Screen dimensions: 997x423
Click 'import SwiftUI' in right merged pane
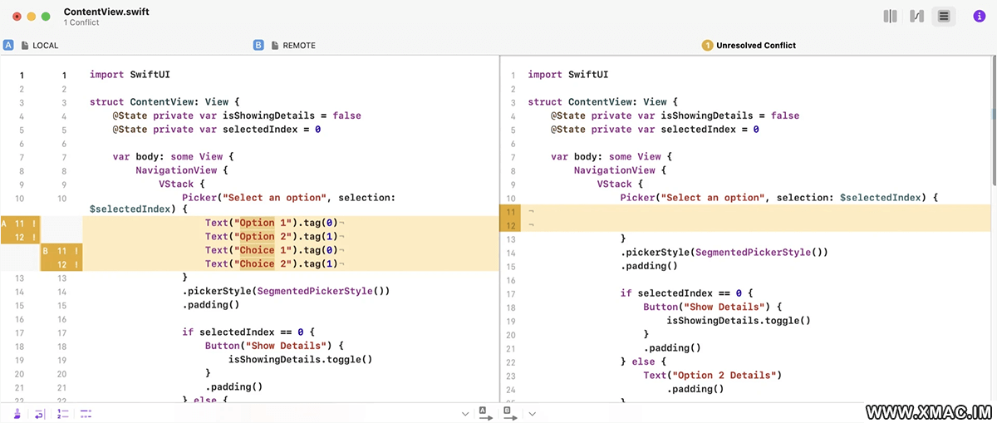click(568, 75)
